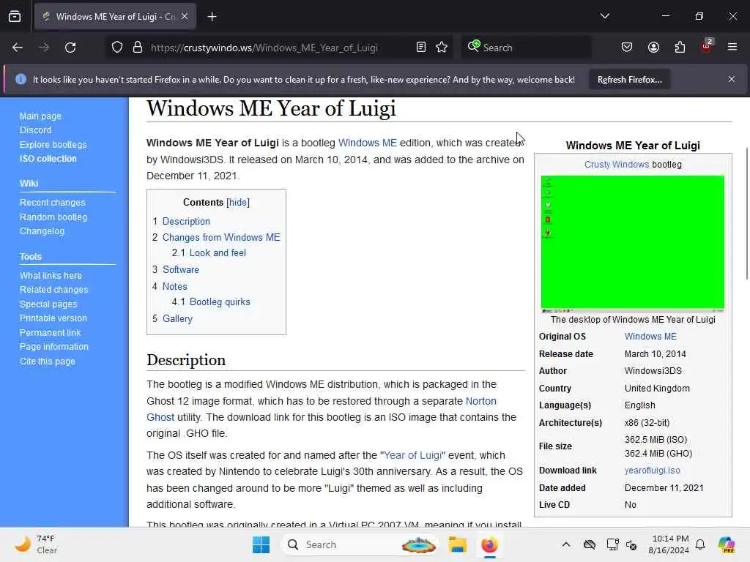This screenshot has height=562, width=750.
Task: Open Copilot preview icon in taskbar
Action: coord(727,544)
